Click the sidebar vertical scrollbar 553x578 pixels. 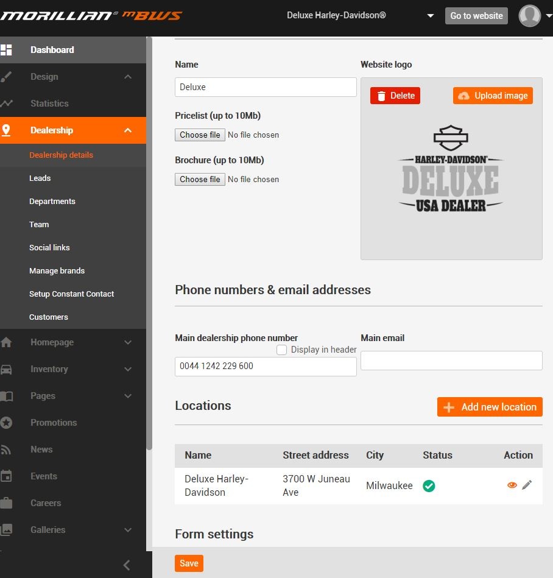point(149,244)
